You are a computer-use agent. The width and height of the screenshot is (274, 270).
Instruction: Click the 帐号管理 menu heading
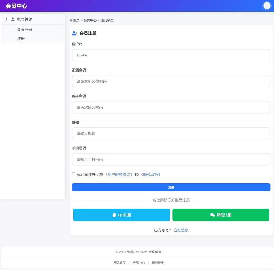coord(25,19)
